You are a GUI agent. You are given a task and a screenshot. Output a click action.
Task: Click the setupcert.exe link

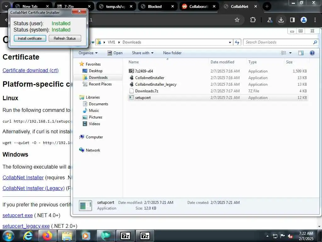(x=18, y=216)
